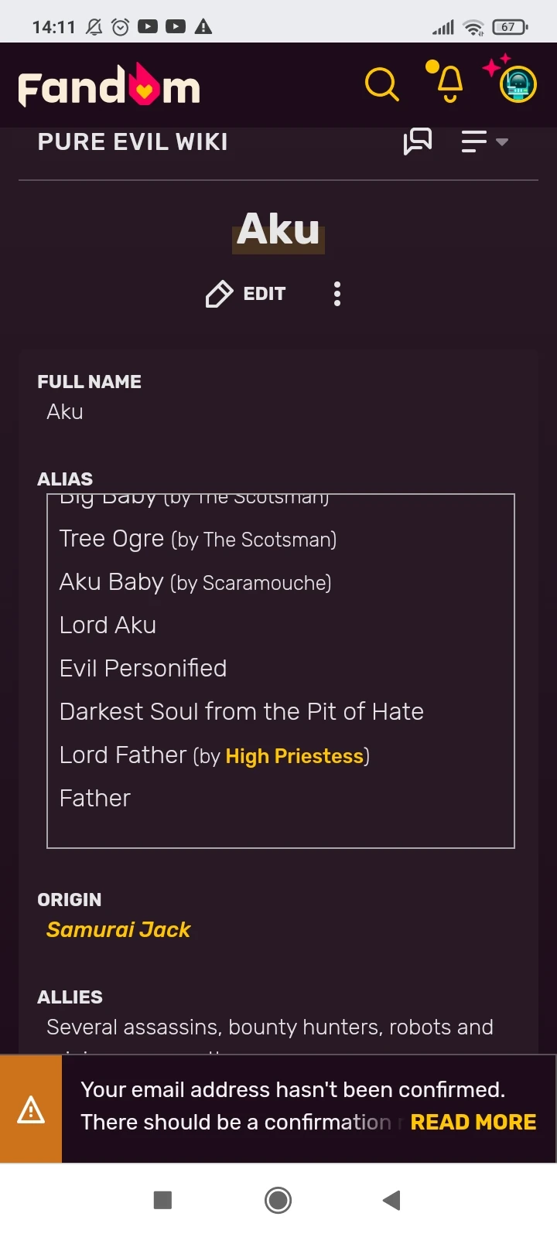Open the notifications bell
557x1237 pixels.
449,83
